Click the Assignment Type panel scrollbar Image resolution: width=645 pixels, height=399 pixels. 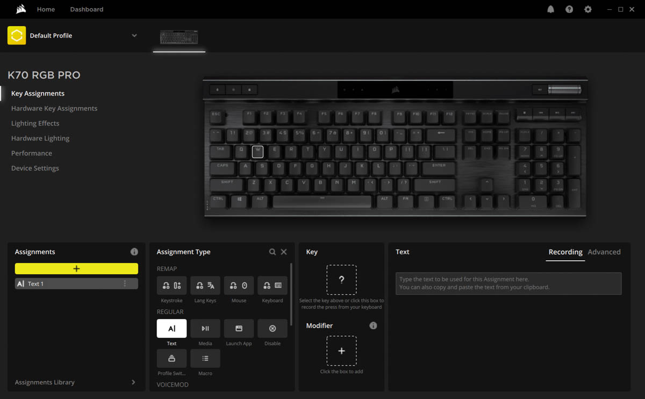pos(291,293)
